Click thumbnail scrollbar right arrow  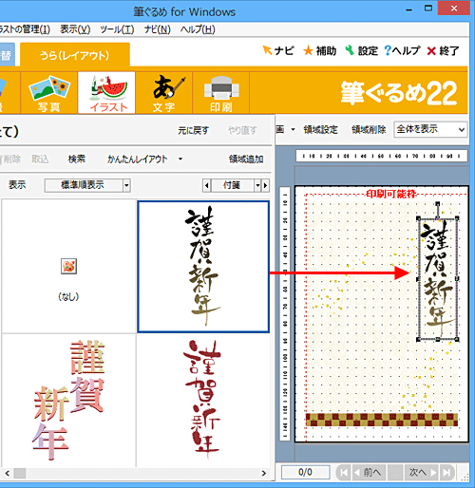click(x=264, y=474)
